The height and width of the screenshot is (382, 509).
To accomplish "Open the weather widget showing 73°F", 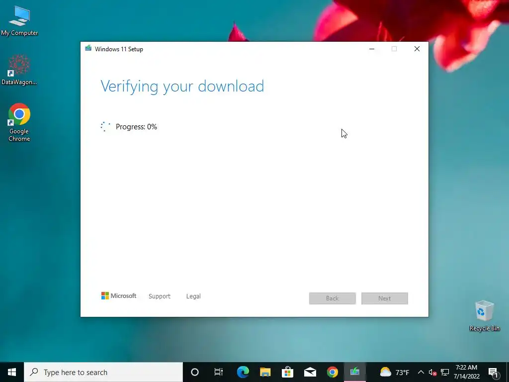I will click(x=395, y=372).
